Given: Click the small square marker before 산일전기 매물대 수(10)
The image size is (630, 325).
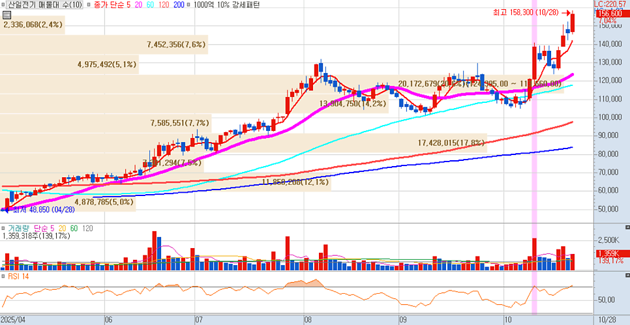Looking at the screenshot, I should click(x=4, y=5).
